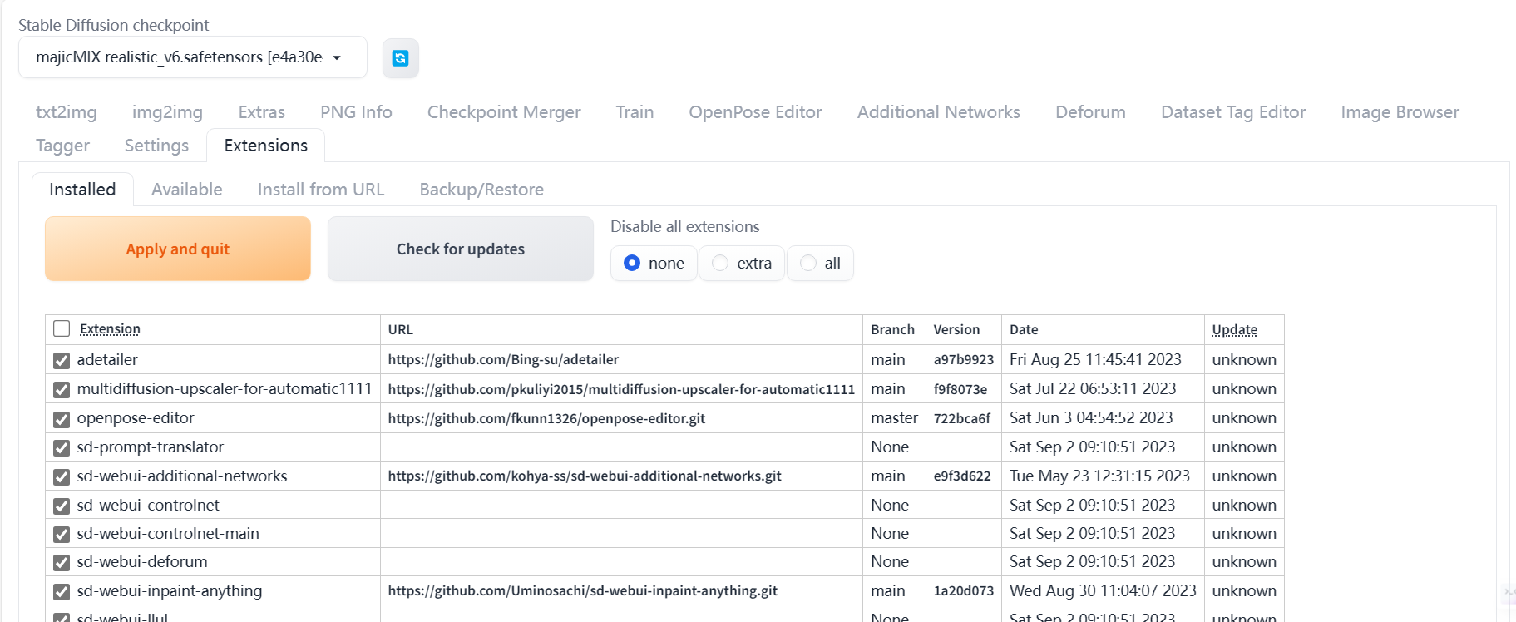The image size is (1516, 622).
Task: Select the 'all' disable extensions option
Action: click(x=820, y=264)
